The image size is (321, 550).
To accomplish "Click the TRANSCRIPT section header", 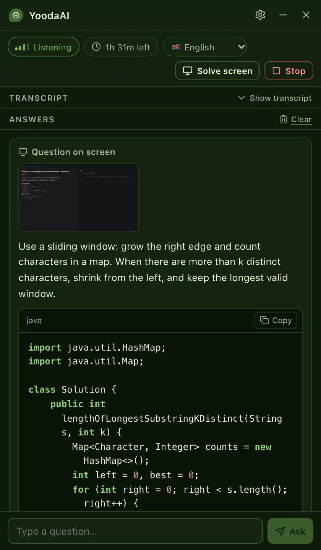I will [x=39, y=98].
